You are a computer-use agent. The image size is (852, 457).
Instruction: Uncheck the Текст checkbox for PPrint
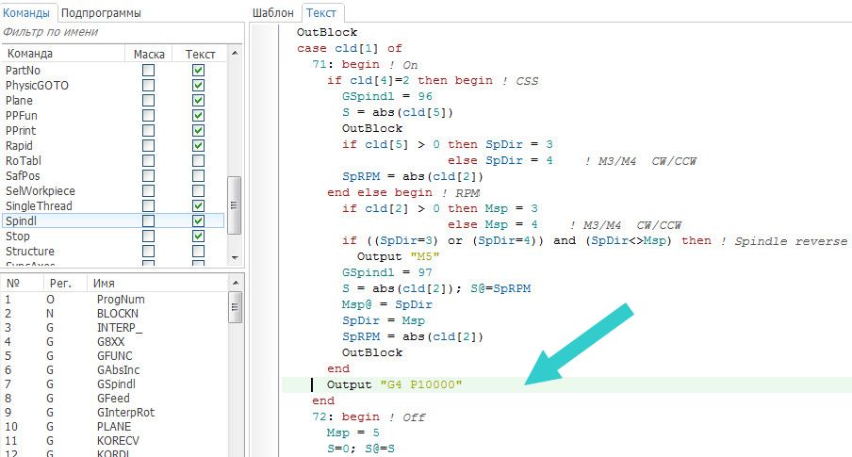click(198, 130)
